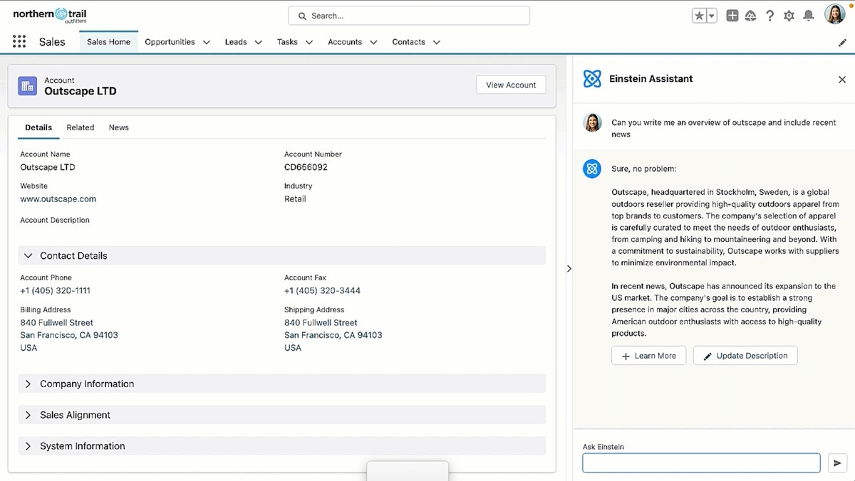Close the Einstein Assistant panel

click(842, 80)
